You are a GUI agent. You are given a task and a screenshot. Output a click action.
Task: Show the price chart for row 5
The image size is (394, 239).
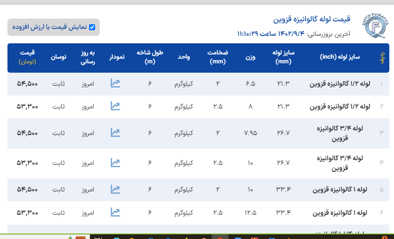(x=115, y=189)
